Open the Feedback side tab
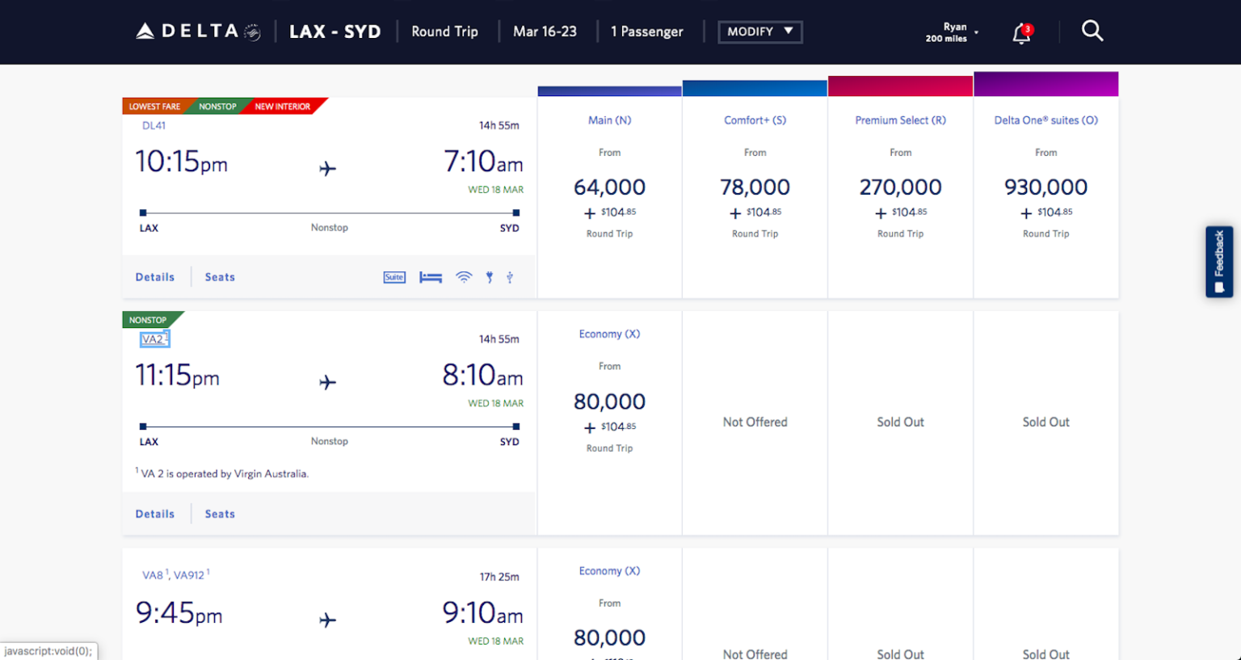This screenshot has width=1241, height=660. [x=1220, y=261]
